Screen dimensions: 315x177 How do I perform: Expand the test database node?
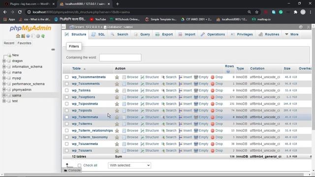(4, 101)
